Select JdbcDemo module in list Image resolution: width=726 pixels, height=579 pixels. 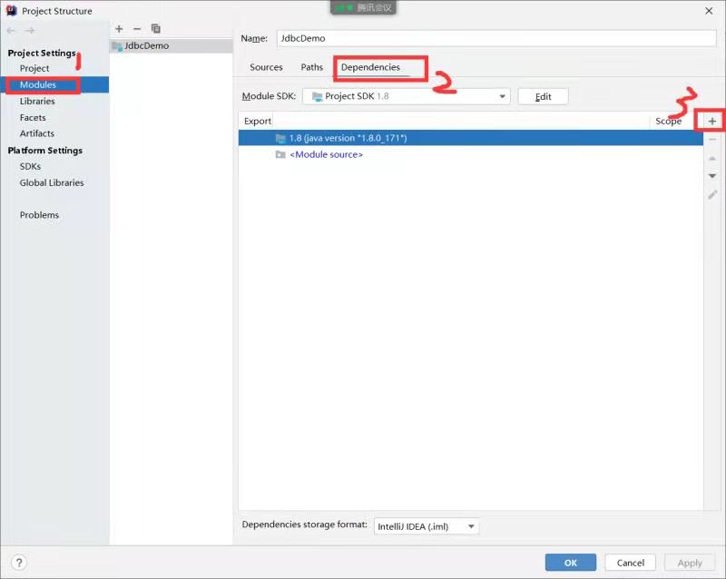click(x=171, y=46)
